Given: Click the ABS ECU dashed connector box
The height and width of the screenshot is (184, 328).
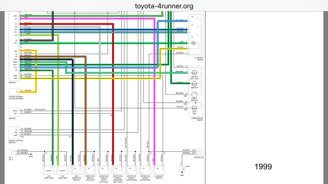Looking at the screenshot, I should click(x=14, y=112).
